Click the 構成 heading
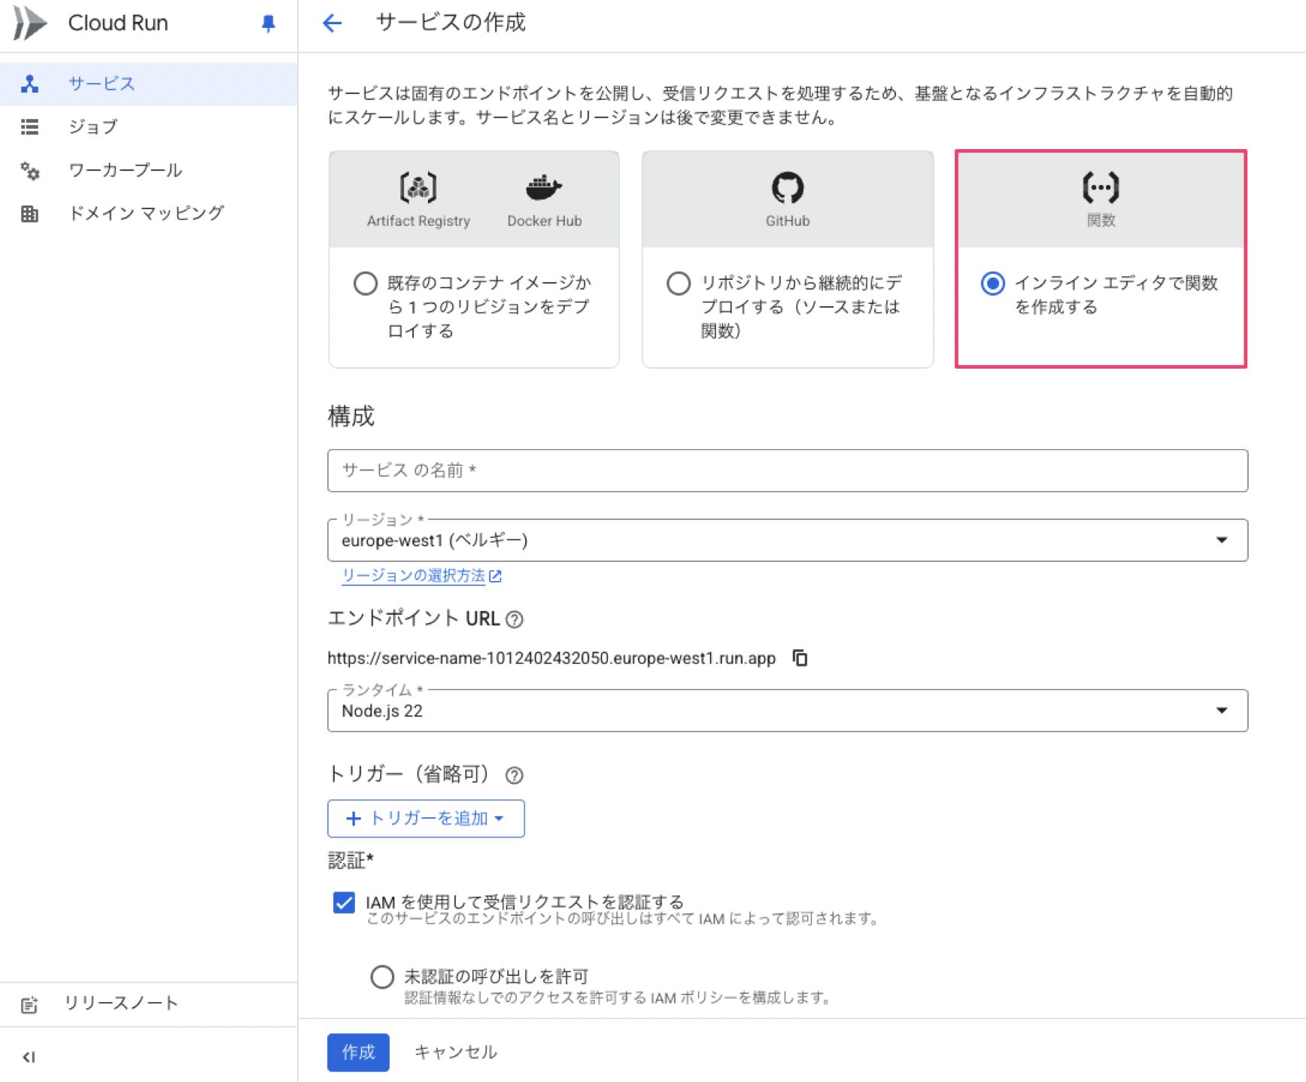The height and width of the screenshot is (1082, 1306). pos(351,416)
